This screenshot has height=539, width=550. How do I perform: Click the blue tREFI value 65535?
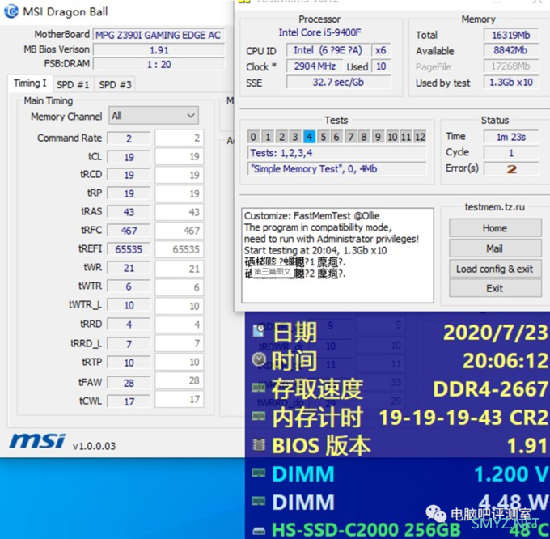(x=129, y=249)
